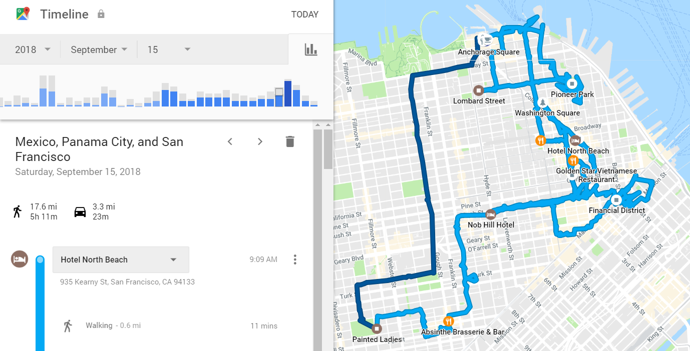Go to next day with right chevron
This screenshot has width=690, height=351.
pyautogui.click(x=260, y=141)
